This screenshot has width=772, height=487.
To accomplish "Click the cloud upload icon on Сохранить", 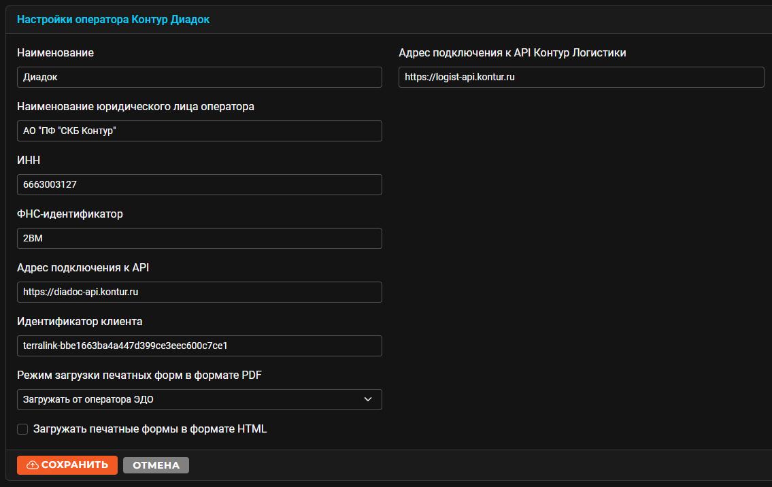I will (33, 465).
